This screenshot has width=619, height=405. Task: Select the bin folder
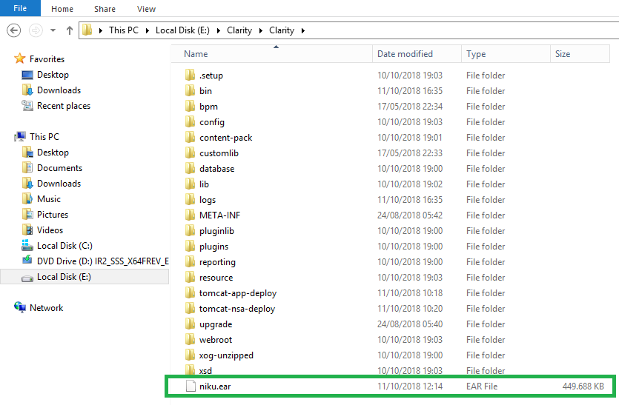point(205,91)
